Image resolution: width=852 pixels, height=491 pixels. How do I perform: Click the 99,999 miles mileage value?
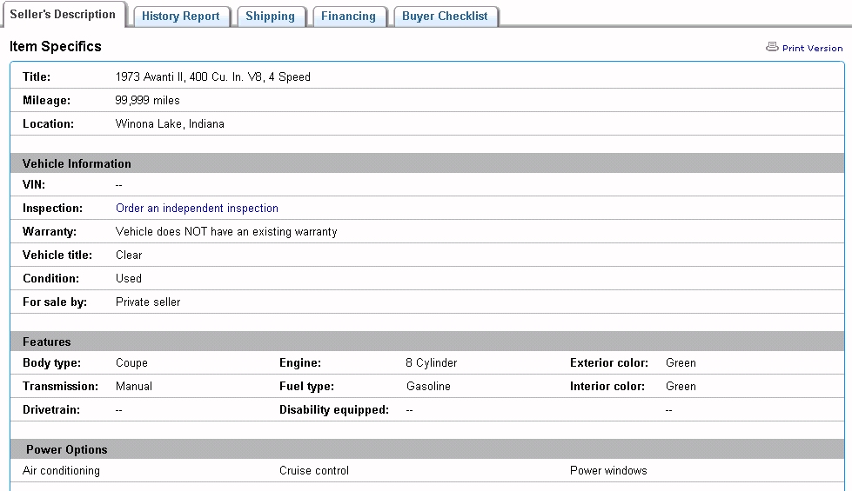click(147, 101)
